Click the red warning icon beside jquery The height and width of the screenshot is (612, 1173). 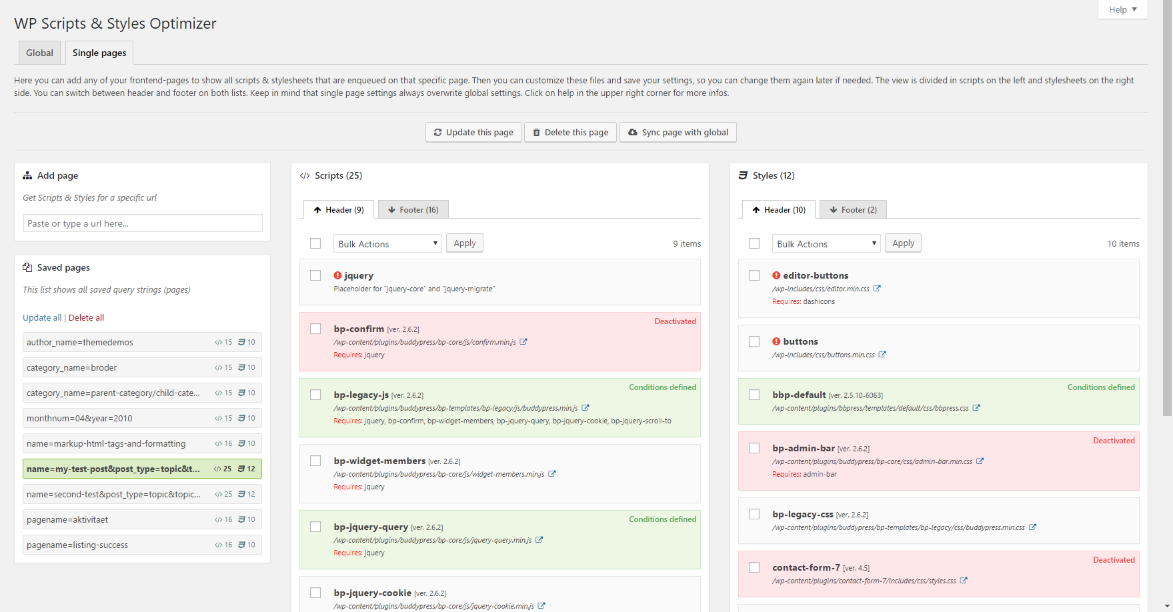pyautogui.click(x=337, y=275)
